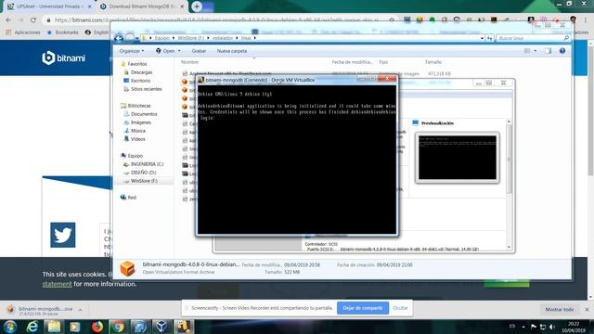The height and width of the screenshot is (334, 594).
Task: Close the Chrome downloads bar
Action: click(587, 309)
